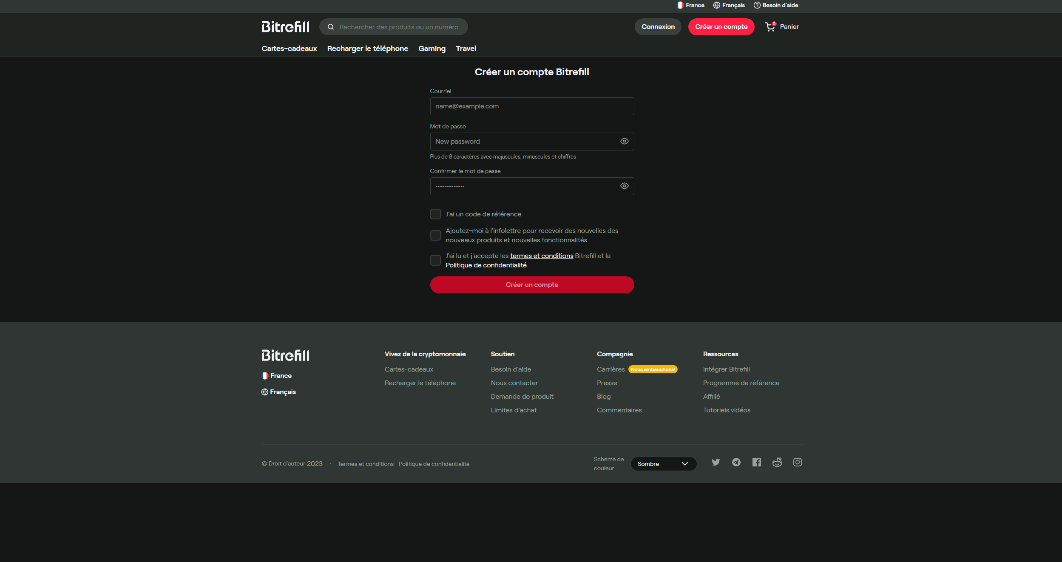The width and height of the screenshot is (1062, 562).
Task: Focus the product search box
Action: point(394,27)
